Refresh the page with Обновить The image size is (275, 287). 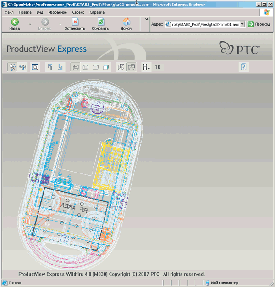tap(100, 24)
